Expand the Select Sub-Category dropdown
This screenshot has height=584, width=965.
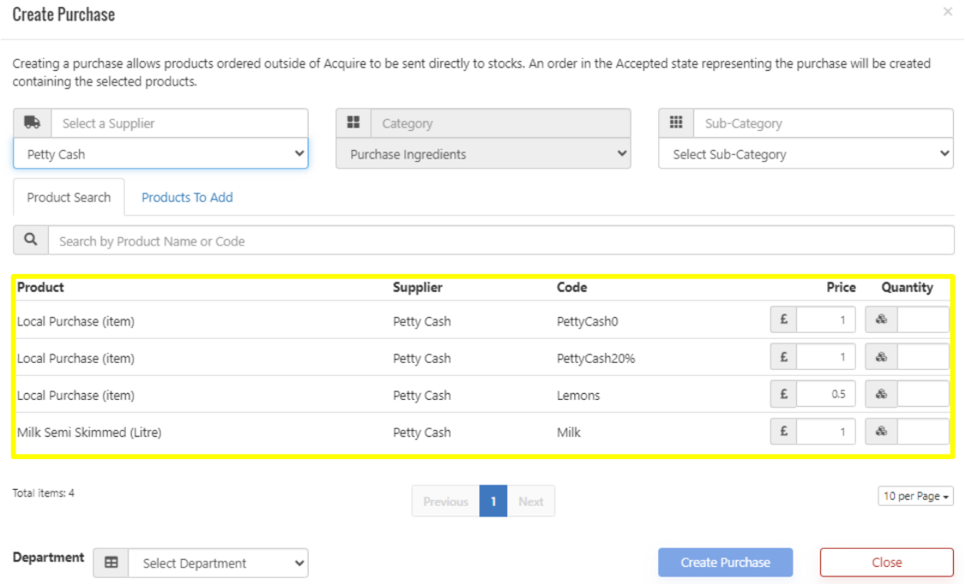point(806,154)
